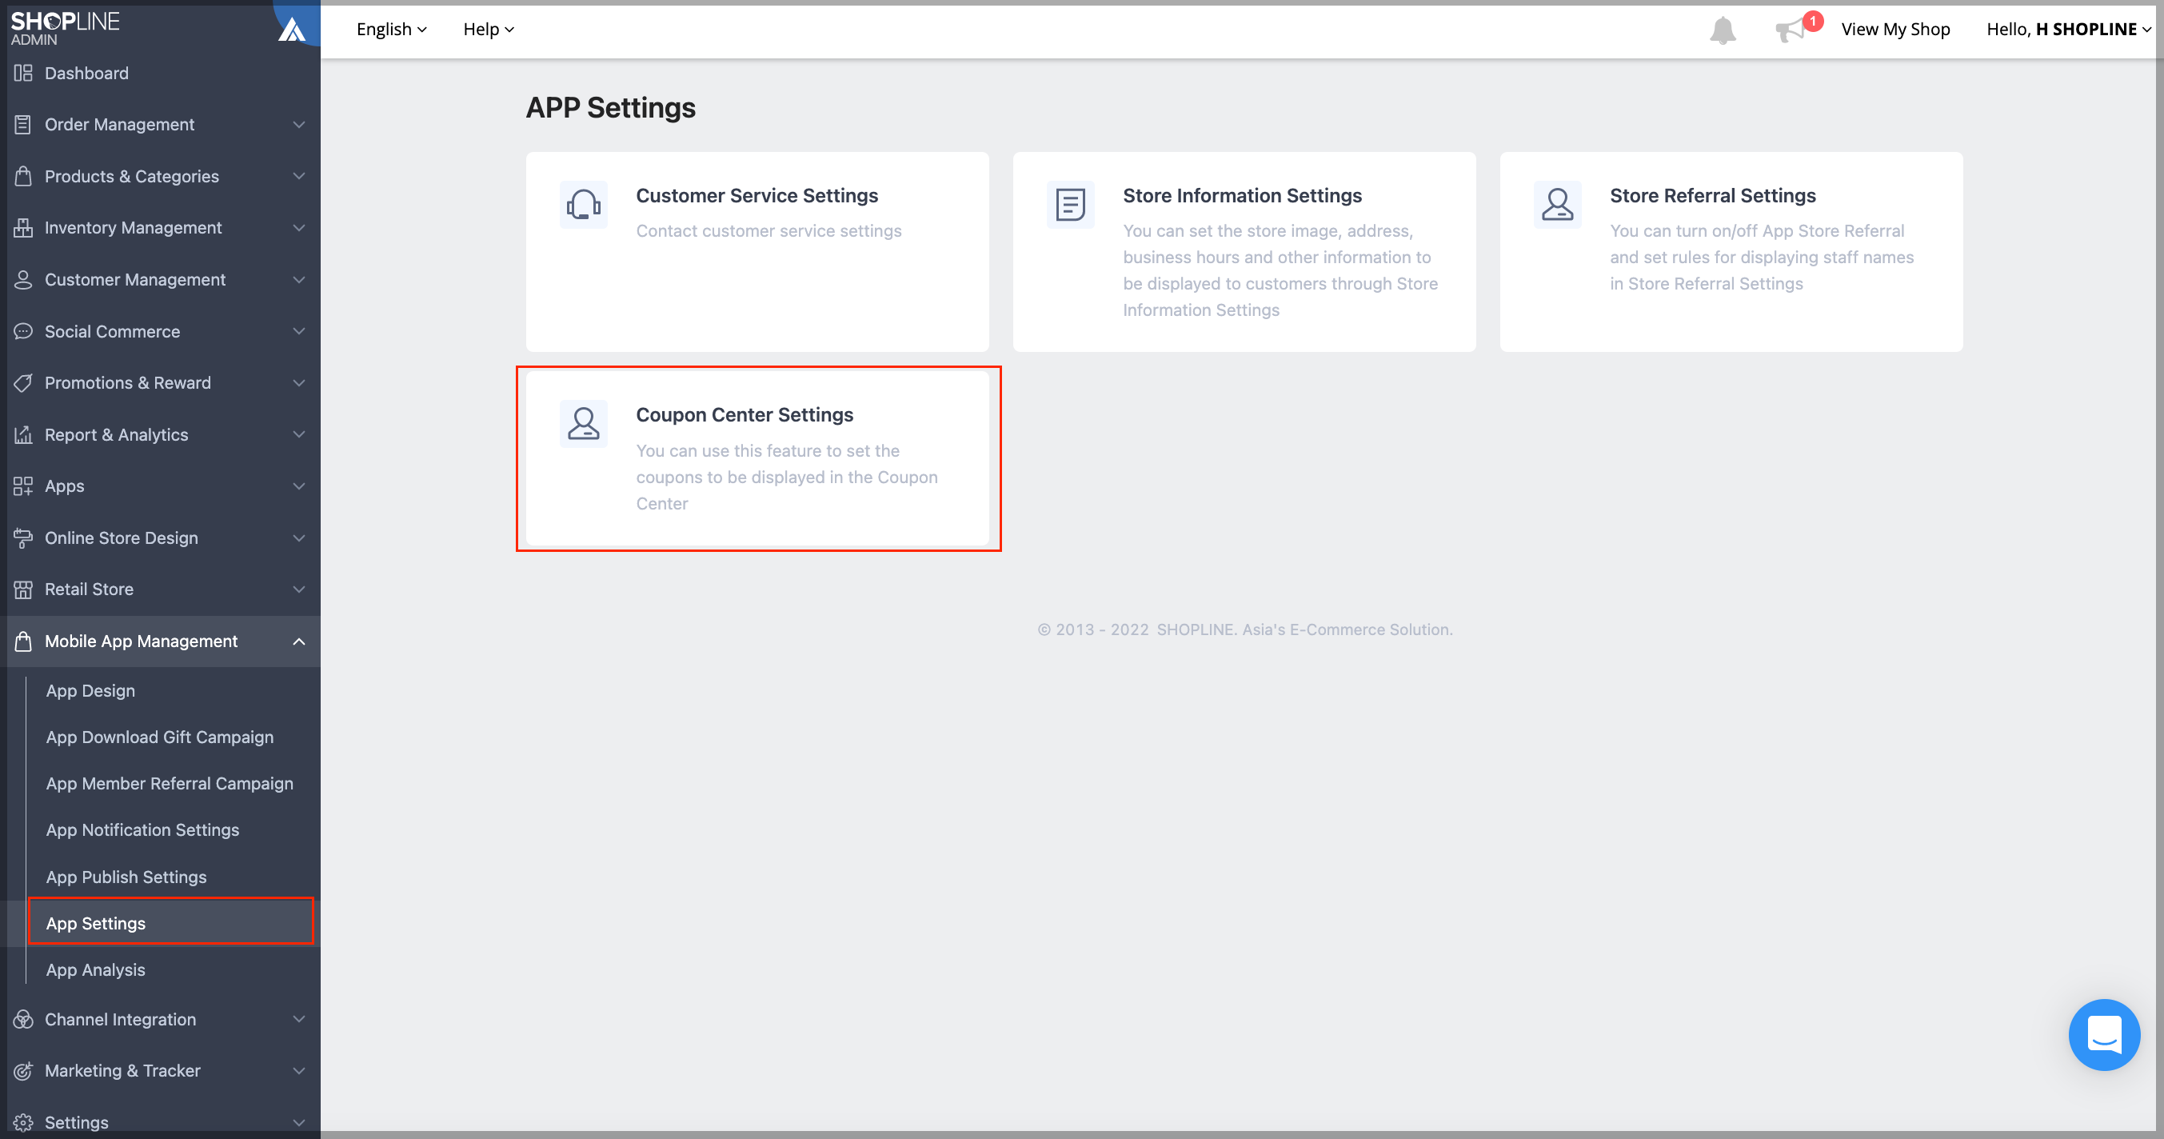Image resolution: width=2164 pixels, height=1139 pixels.
Task: Open the live chat bubble widget
Action: click(x=2103, y=1034)
